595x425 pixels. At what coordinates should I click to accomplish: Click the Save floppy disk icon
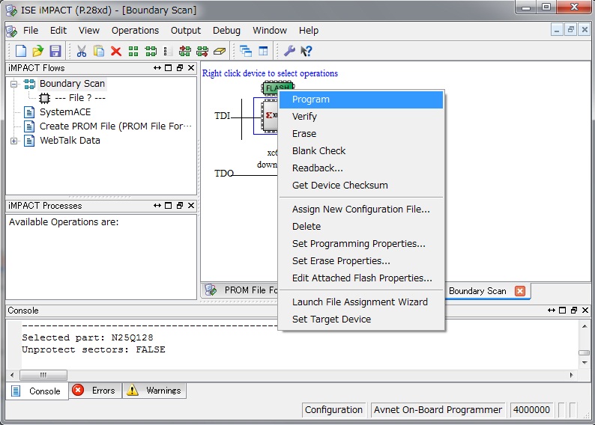55,51
